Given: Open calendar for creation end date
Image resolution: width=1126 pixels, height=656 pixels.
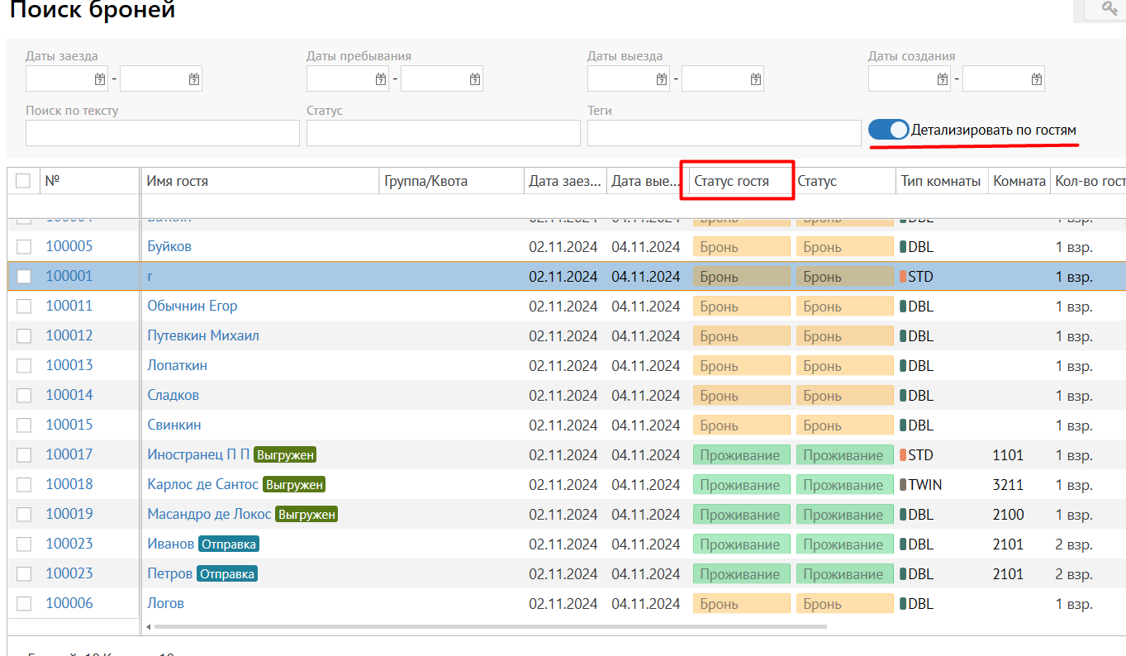Looking at the screenshot, I should [x=1036, y=79].
